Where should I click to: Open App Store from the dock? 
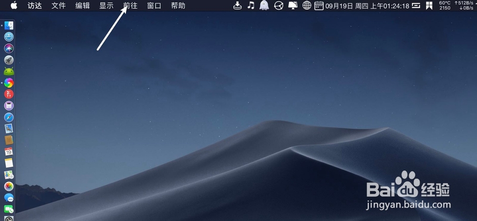[x=9, y=37]
